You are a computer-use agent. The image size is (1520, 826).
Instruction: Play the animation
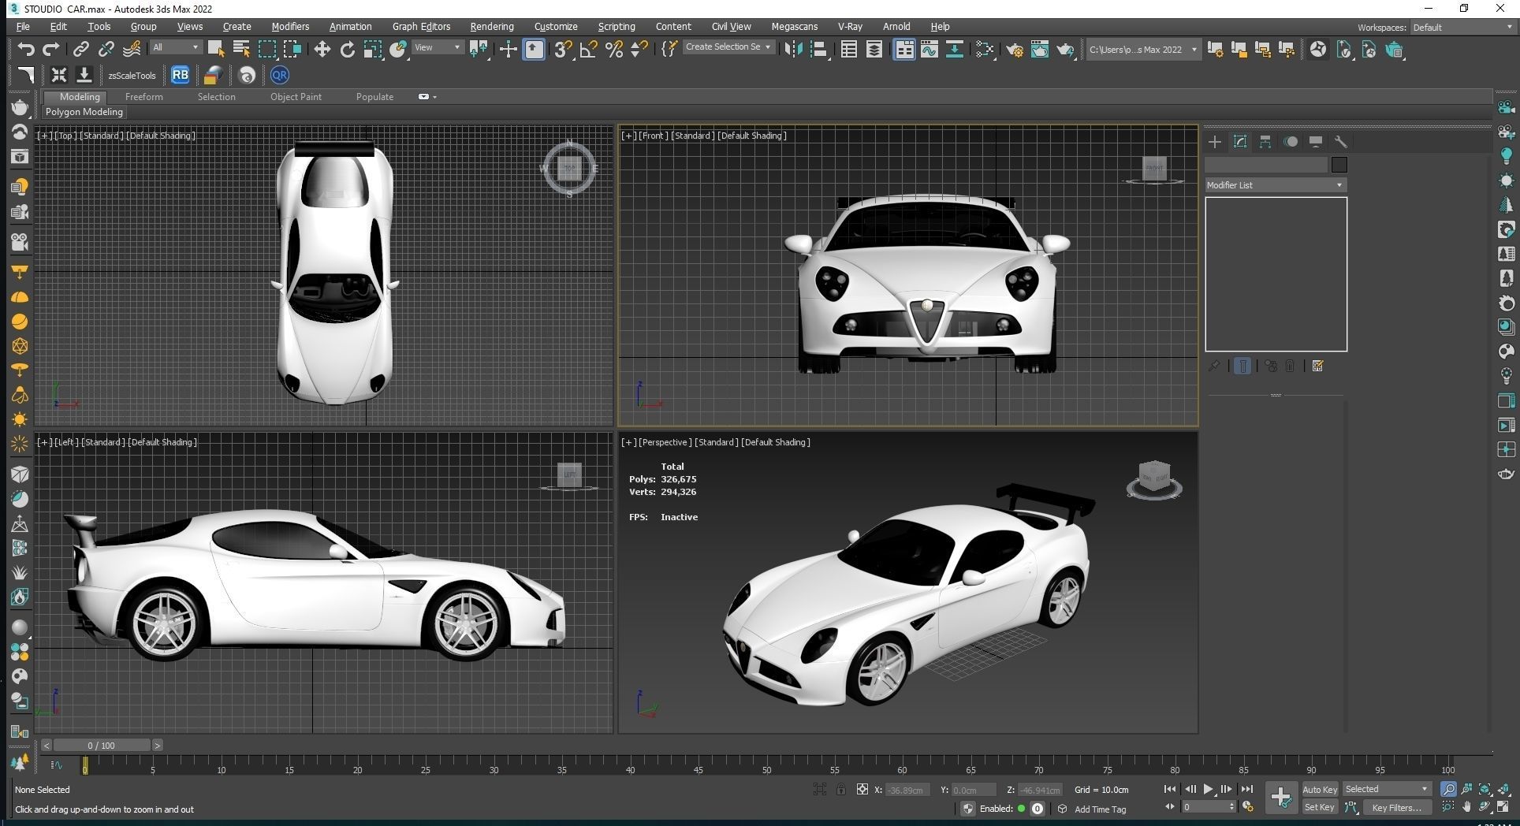pyautogui.click(x=1208, y=789)
